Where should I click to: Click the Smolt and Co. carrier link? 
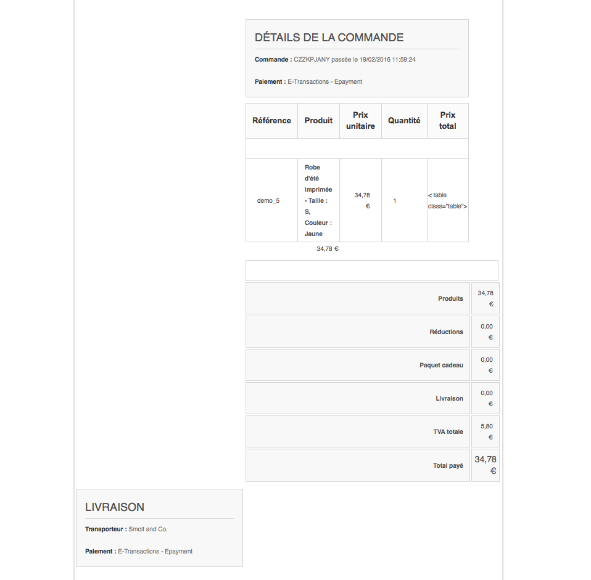coord(148,529)
